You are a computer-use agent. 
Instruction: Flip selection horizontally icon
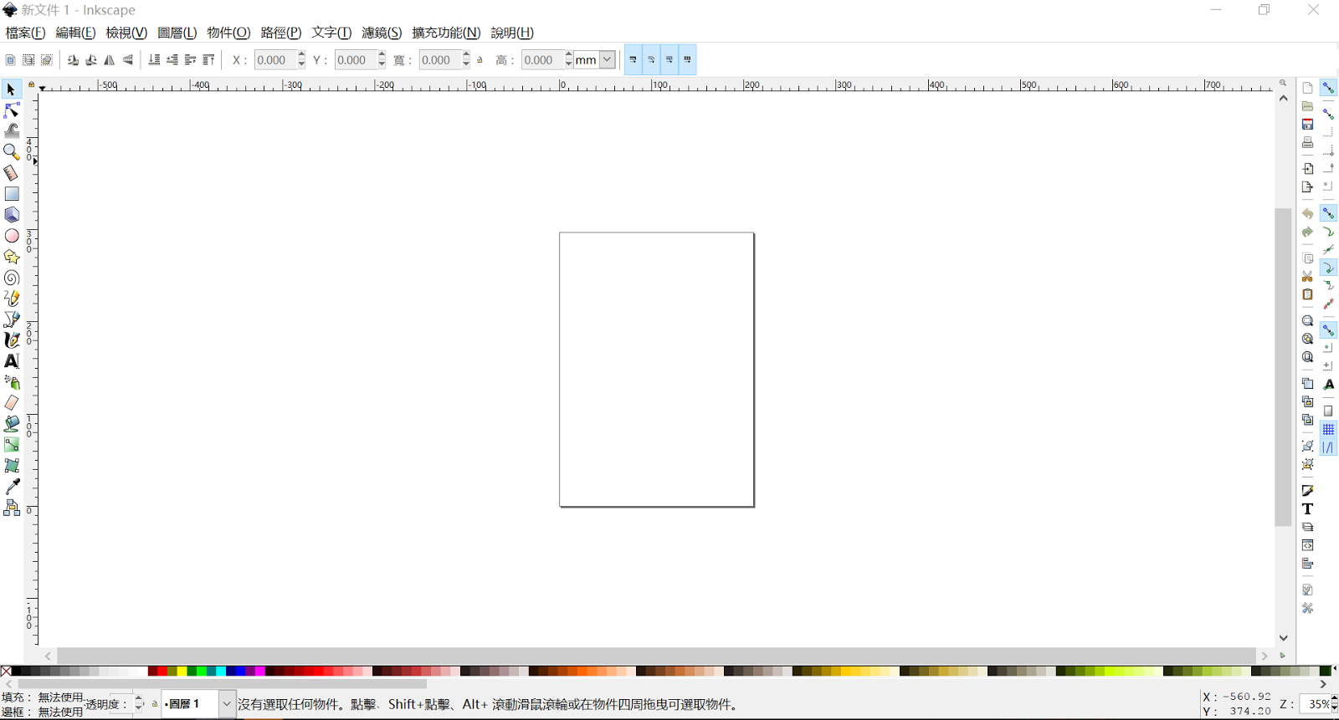coord(110,60)
